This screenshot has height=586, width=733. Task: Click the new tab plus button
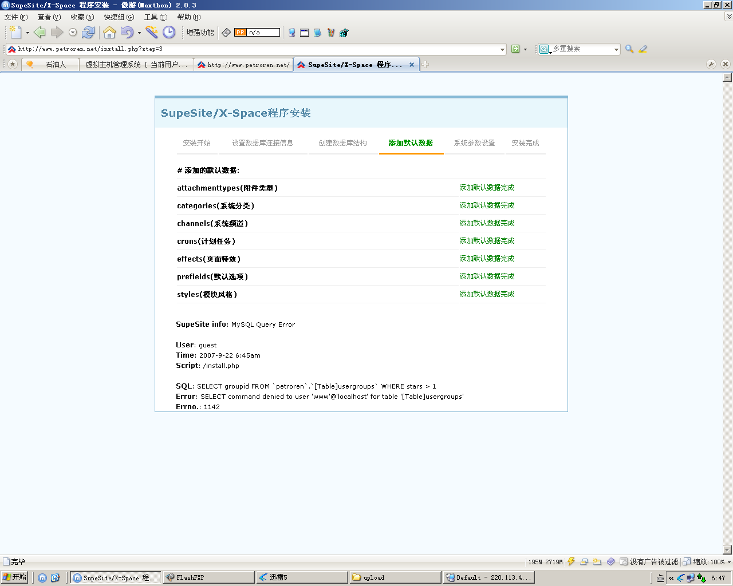tap(425, 65)
